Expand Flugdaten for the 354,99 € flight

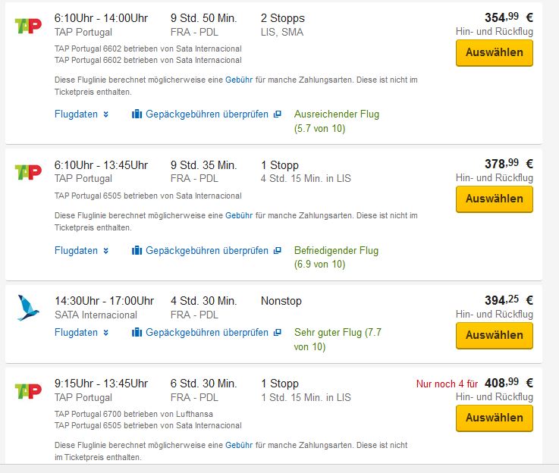point(81,114)
